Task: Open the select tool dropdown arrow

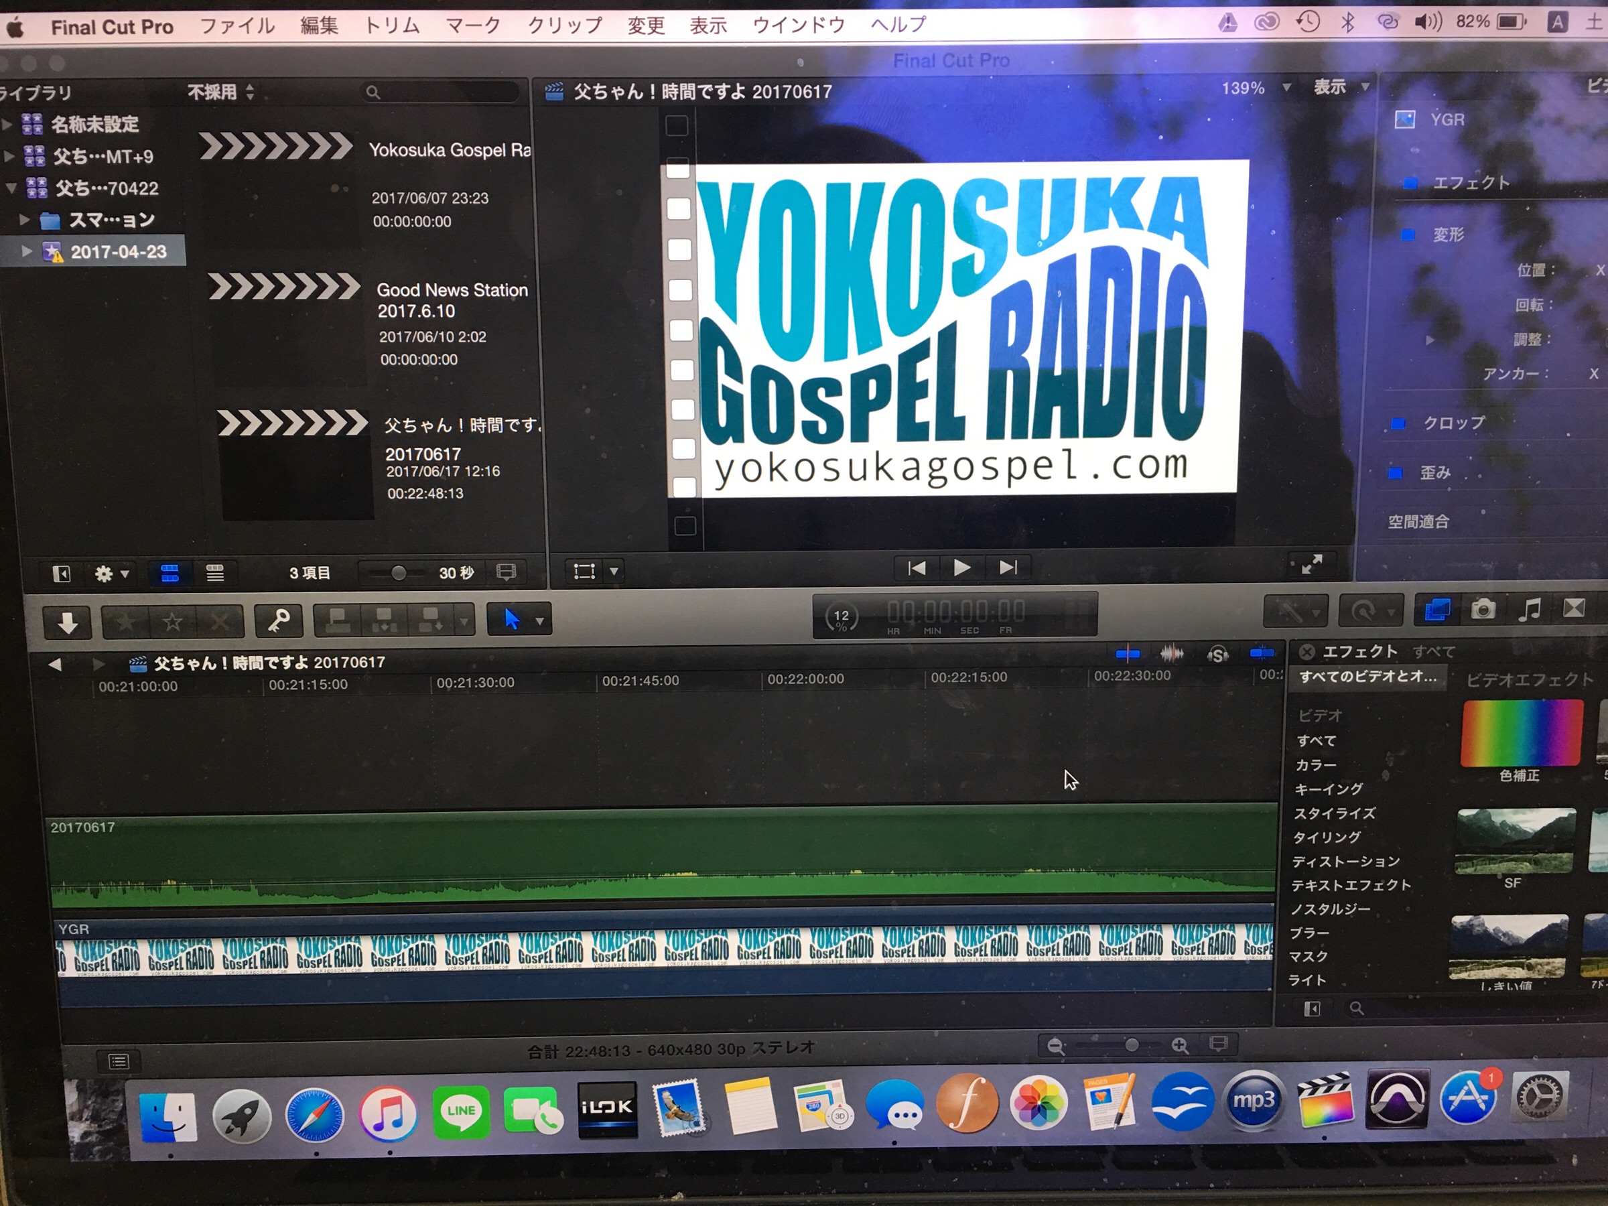Action: (539, 621)
